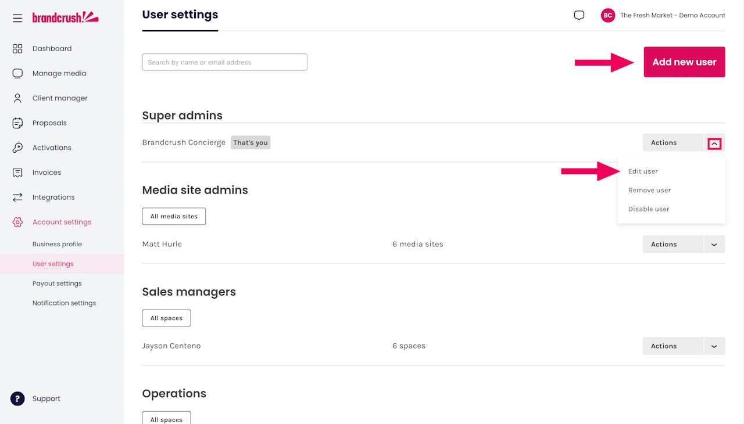Click the hamburger menu icon
Screen dimensions: 744x424
[x=17, y=18]
